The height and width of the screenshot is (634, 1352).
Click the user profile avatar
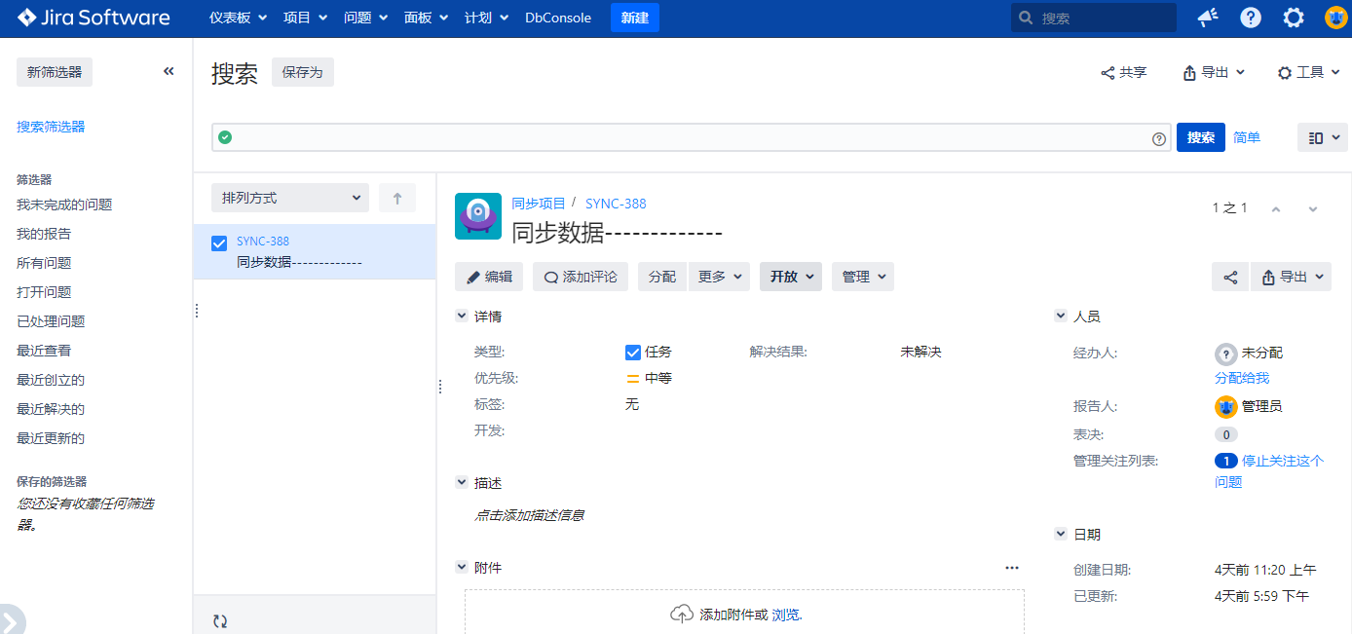1335,18
